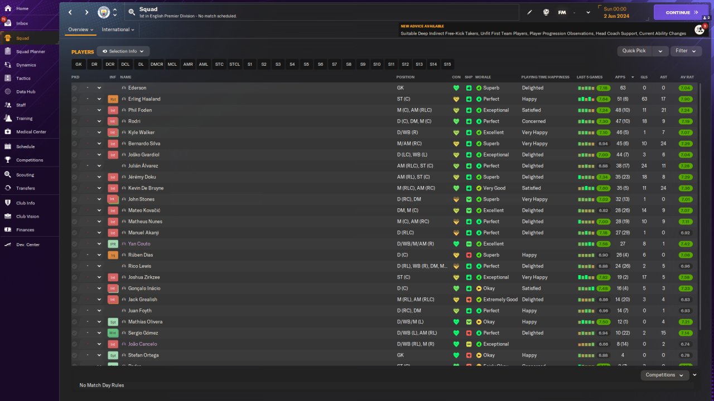Image resolution: width=714 pixels, height=401 pixels.
Task: Click the Data Hub icon
Action: pyautogui.click(x=8, y=91)
